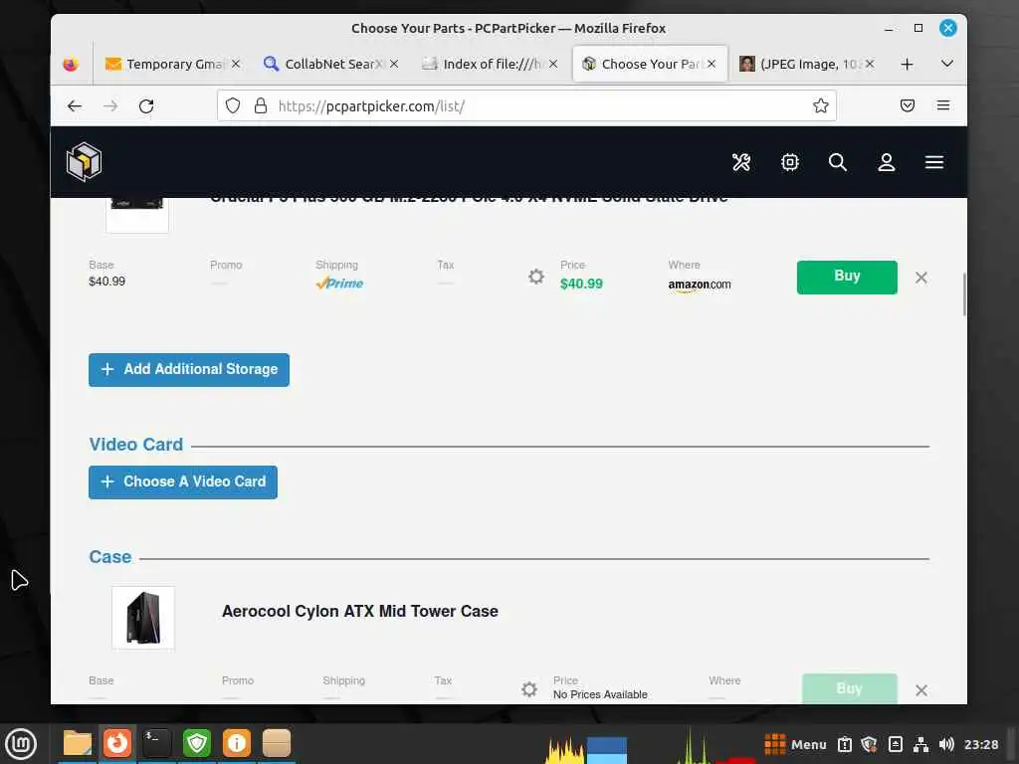Click the Firefox view icon in tab bar
Image resolution: width=1019 pixels, height=764 pixels.
click(x=71, y=64)
